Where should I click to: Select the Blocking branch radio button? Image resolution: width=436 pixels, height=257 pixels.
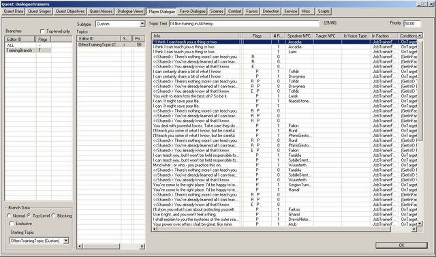(53, 216)
